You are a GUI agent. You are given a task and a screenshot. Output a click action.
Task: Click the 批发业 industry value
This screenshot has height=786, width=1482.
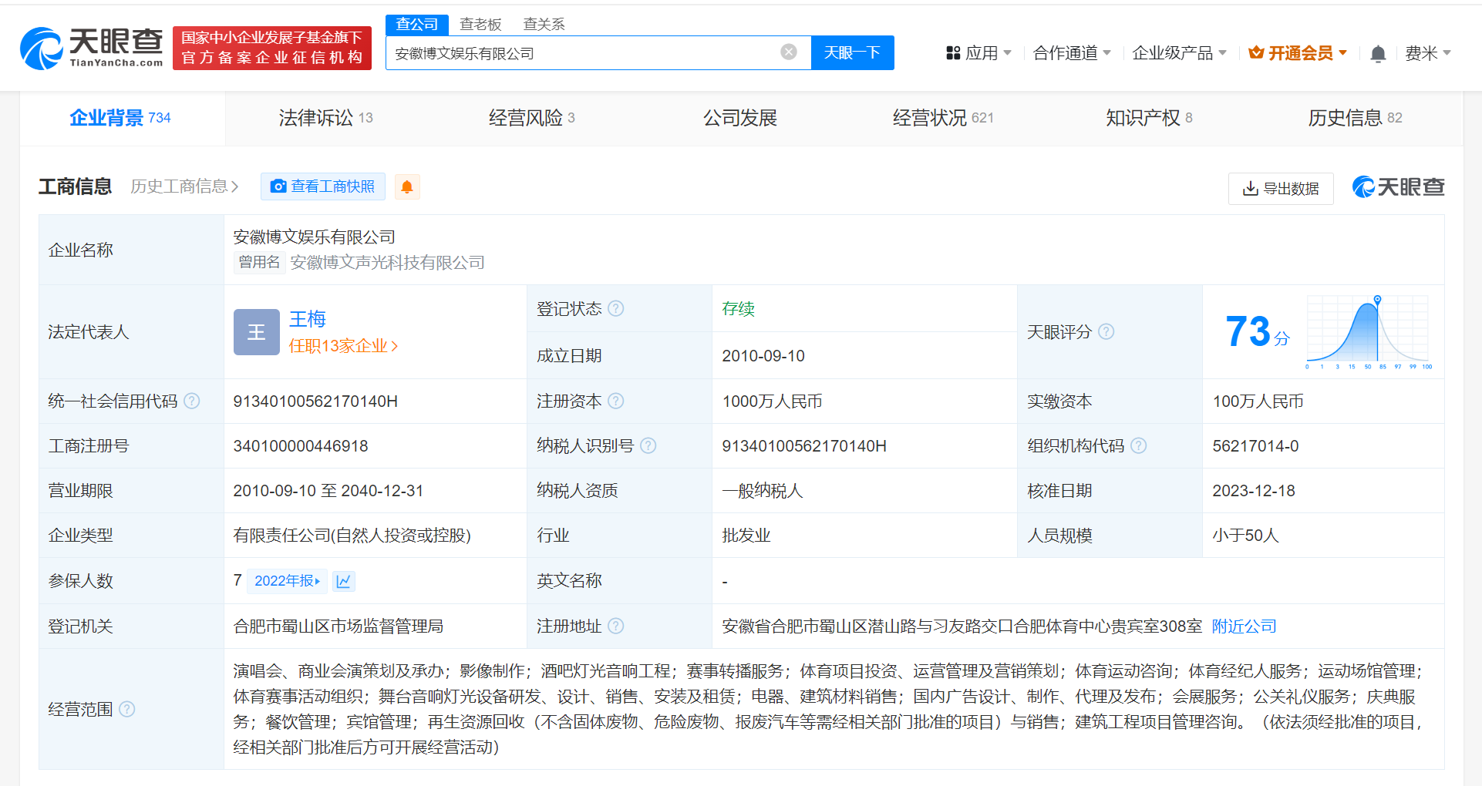click(746, 535)
